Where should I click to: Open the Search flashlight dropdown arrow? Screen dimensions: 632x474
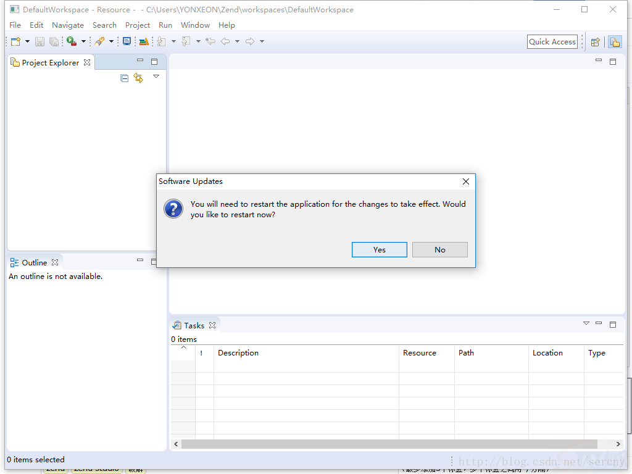[x=111, y=41]
